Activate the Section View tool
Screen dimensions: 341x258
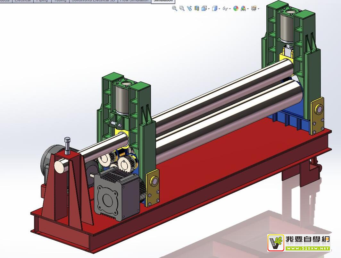[x=196, y=9]
